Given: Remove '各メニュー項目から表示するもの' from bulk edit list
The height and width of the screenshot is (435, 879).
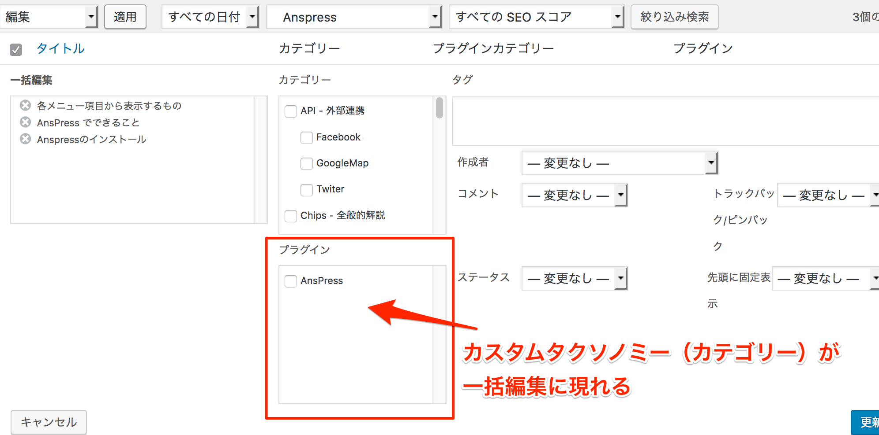Looking at the screenshot, I should pyautogui.click(x=26, y=105).
